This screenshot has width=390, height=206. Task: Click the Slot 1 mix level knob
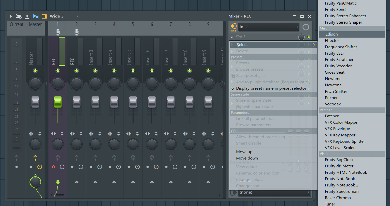pyautogui.click(x=301, y=37)
